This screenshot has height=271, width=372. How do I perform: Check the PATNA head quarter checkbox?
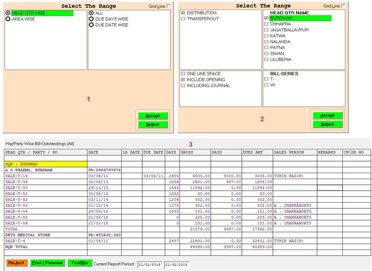pyautogui.click(x=266, y=48)
